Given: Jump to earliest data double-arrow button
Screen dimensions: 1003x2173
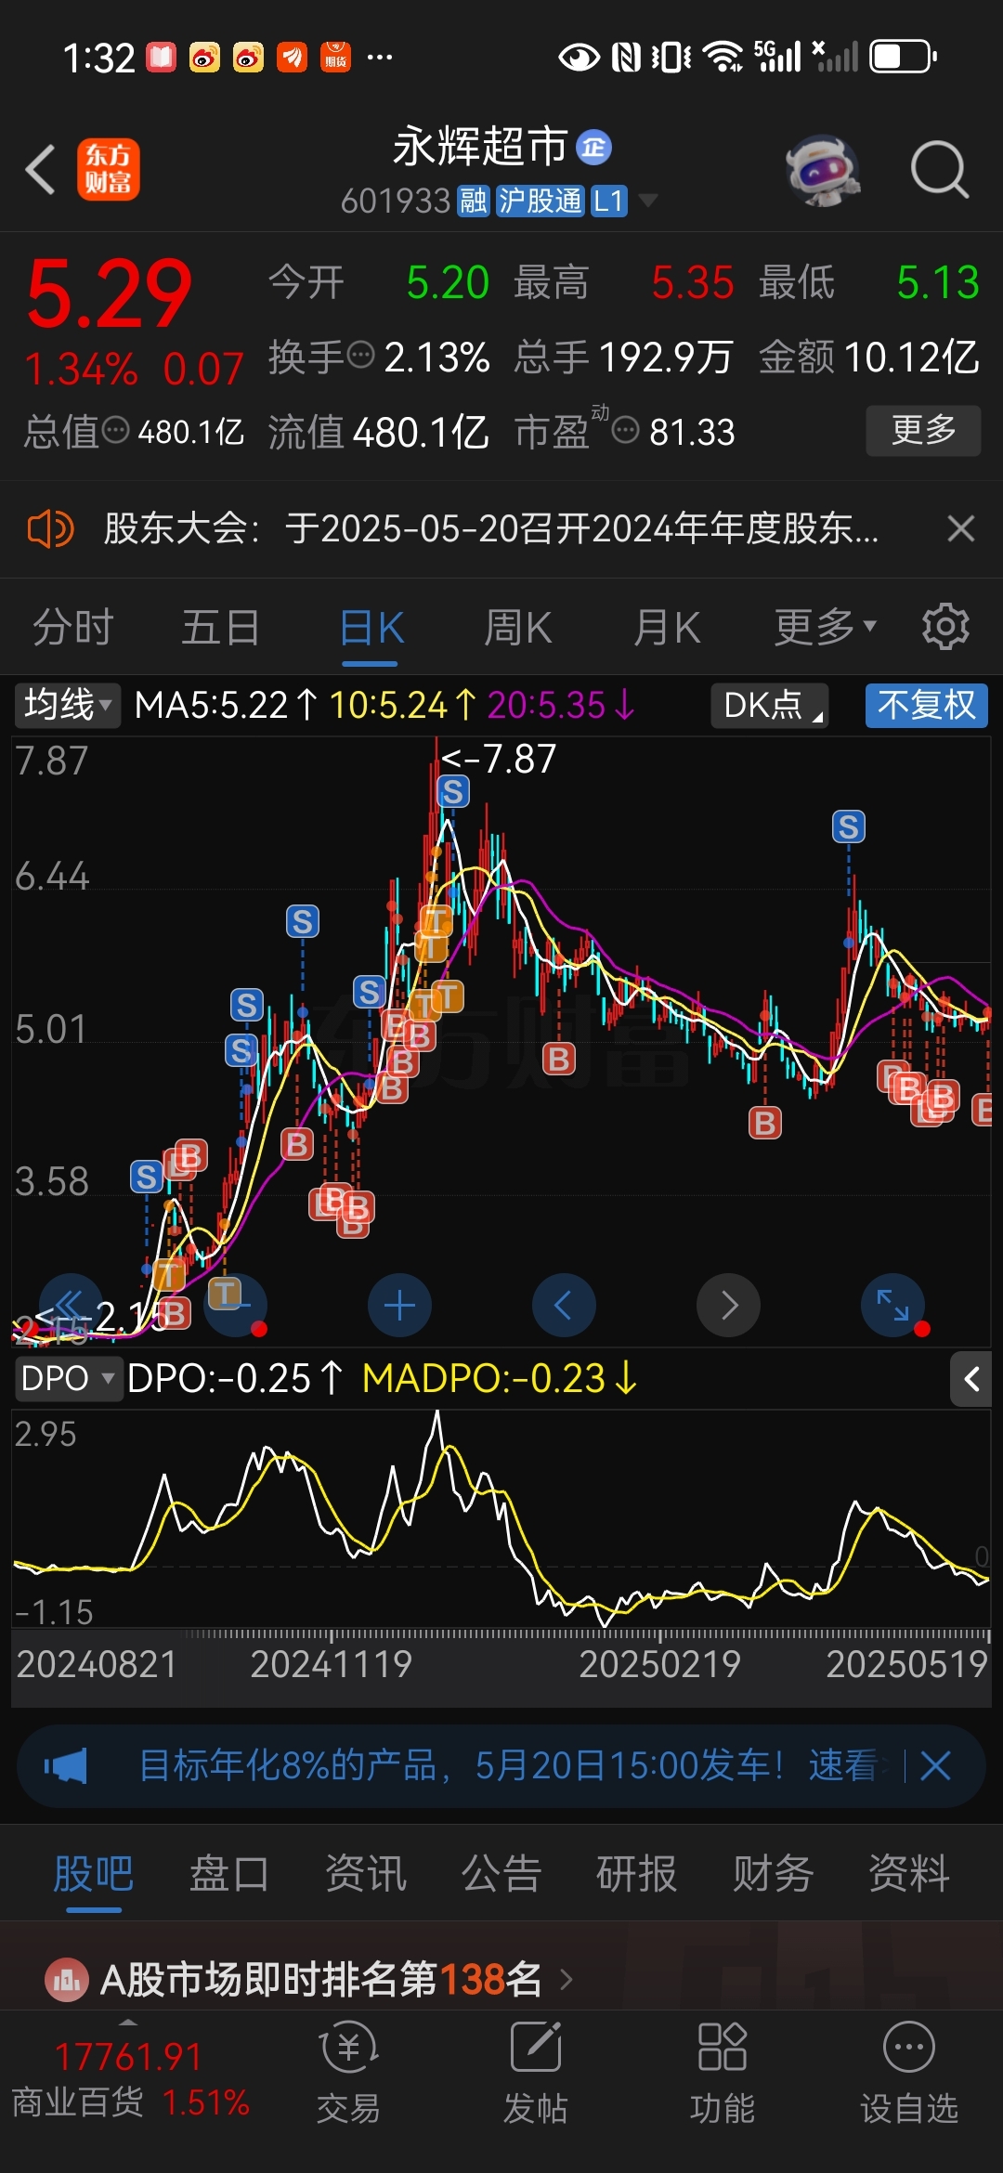Looking at the screenshot, I should [x=71, y=1306].
